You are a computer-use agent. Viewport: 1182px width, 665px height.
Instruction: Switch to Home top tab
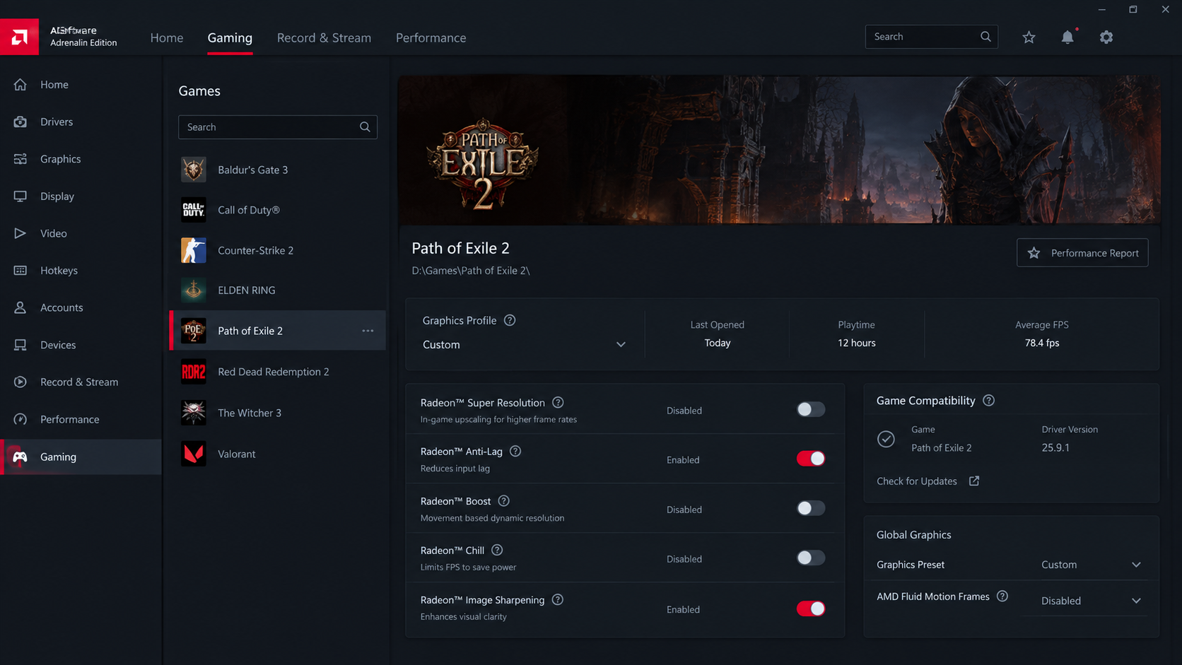pos(167,37)
